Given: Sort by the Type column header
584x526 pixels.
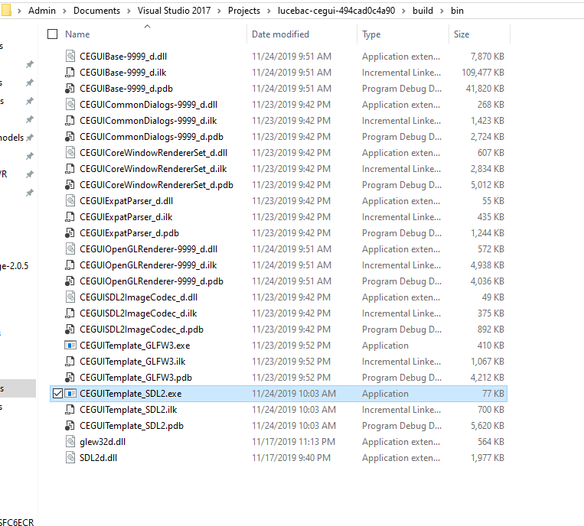Looking at the screenshot, I should point(371,34).
